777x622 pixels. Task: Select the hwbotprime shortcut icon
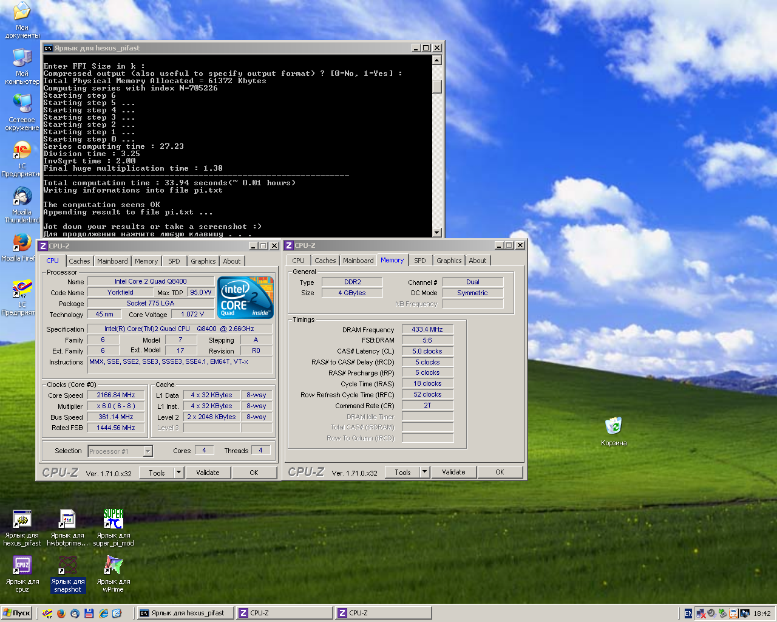pos(67,528)
